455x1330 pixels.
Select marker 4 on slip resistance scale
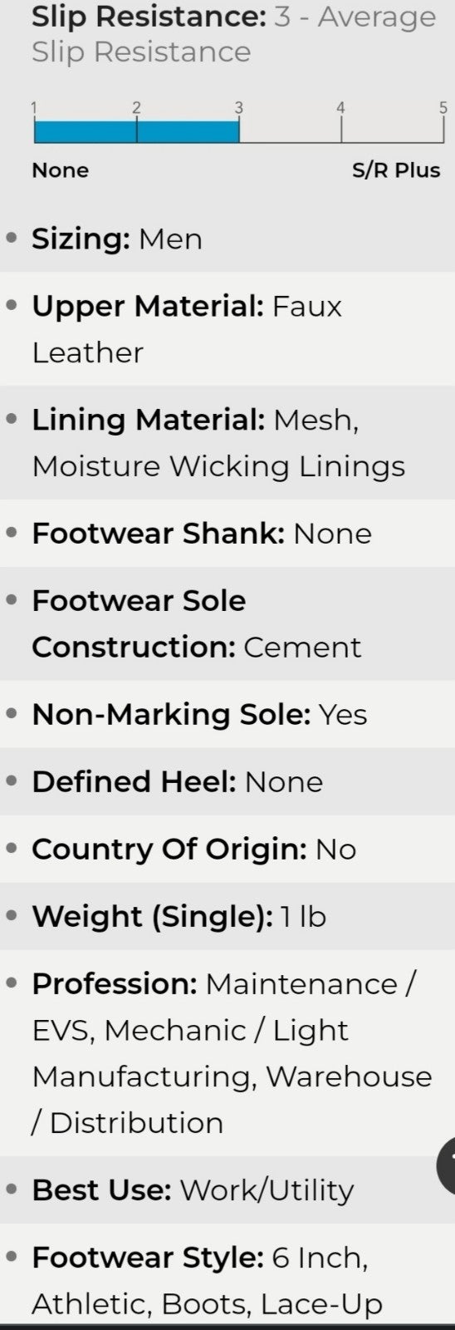pos(340,107)
